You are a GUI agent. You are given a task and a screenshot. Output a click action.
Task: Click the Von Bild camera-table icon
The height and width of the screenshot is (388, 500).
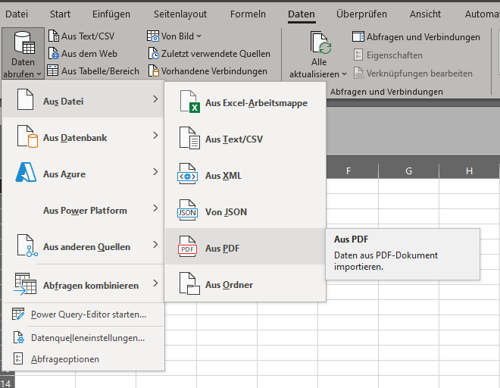click(x=153, y=36)
